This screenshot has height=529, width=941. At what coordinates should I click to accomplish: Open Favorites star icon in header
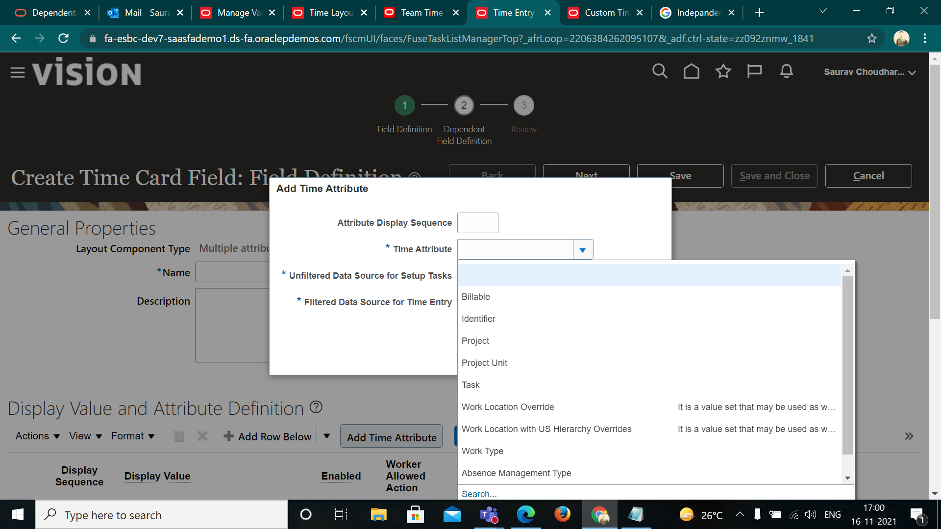(723, 72)
